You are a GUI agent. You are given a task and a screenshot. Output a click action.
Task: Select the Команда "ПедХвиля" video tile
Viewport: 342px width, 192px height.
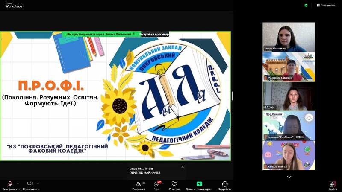coord(289,125)
